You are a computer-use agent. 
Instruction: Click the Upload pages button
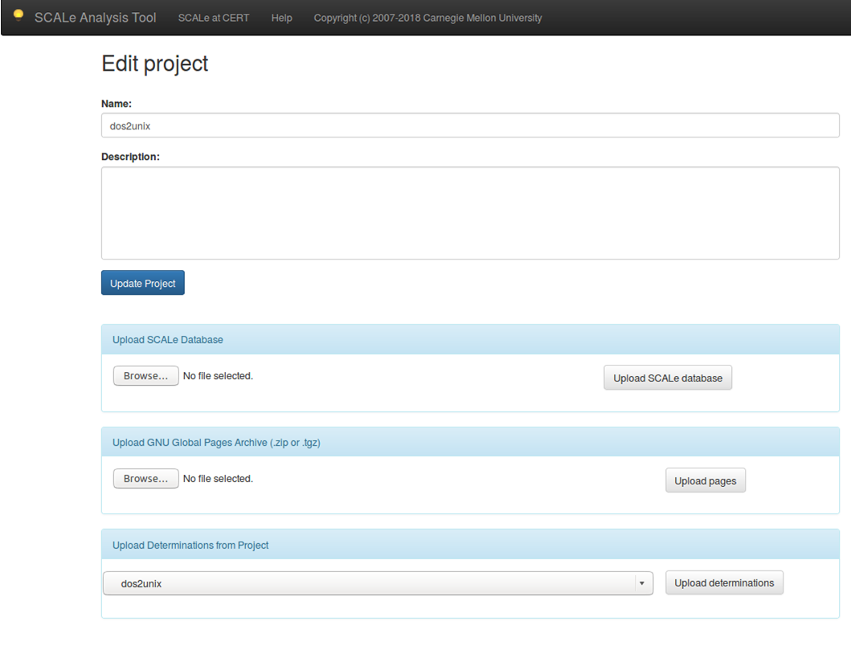click(705, 480)
